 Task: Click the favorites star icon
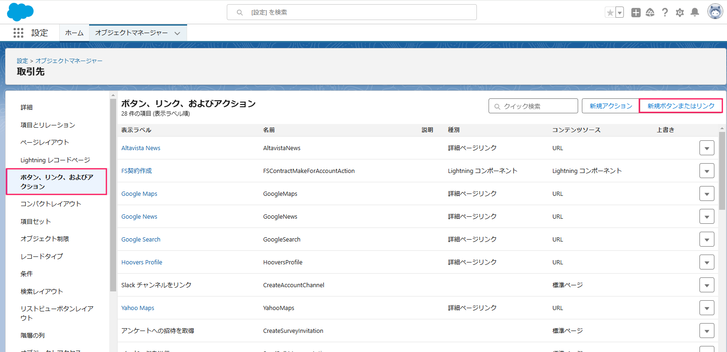610,13
